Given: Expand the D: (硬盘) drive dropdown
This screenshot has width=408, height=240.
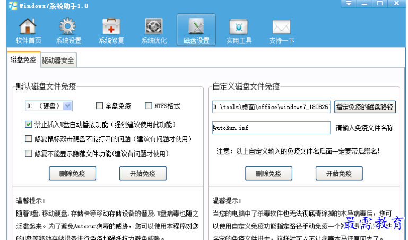Looking at the screenshot, I should 67,106.
